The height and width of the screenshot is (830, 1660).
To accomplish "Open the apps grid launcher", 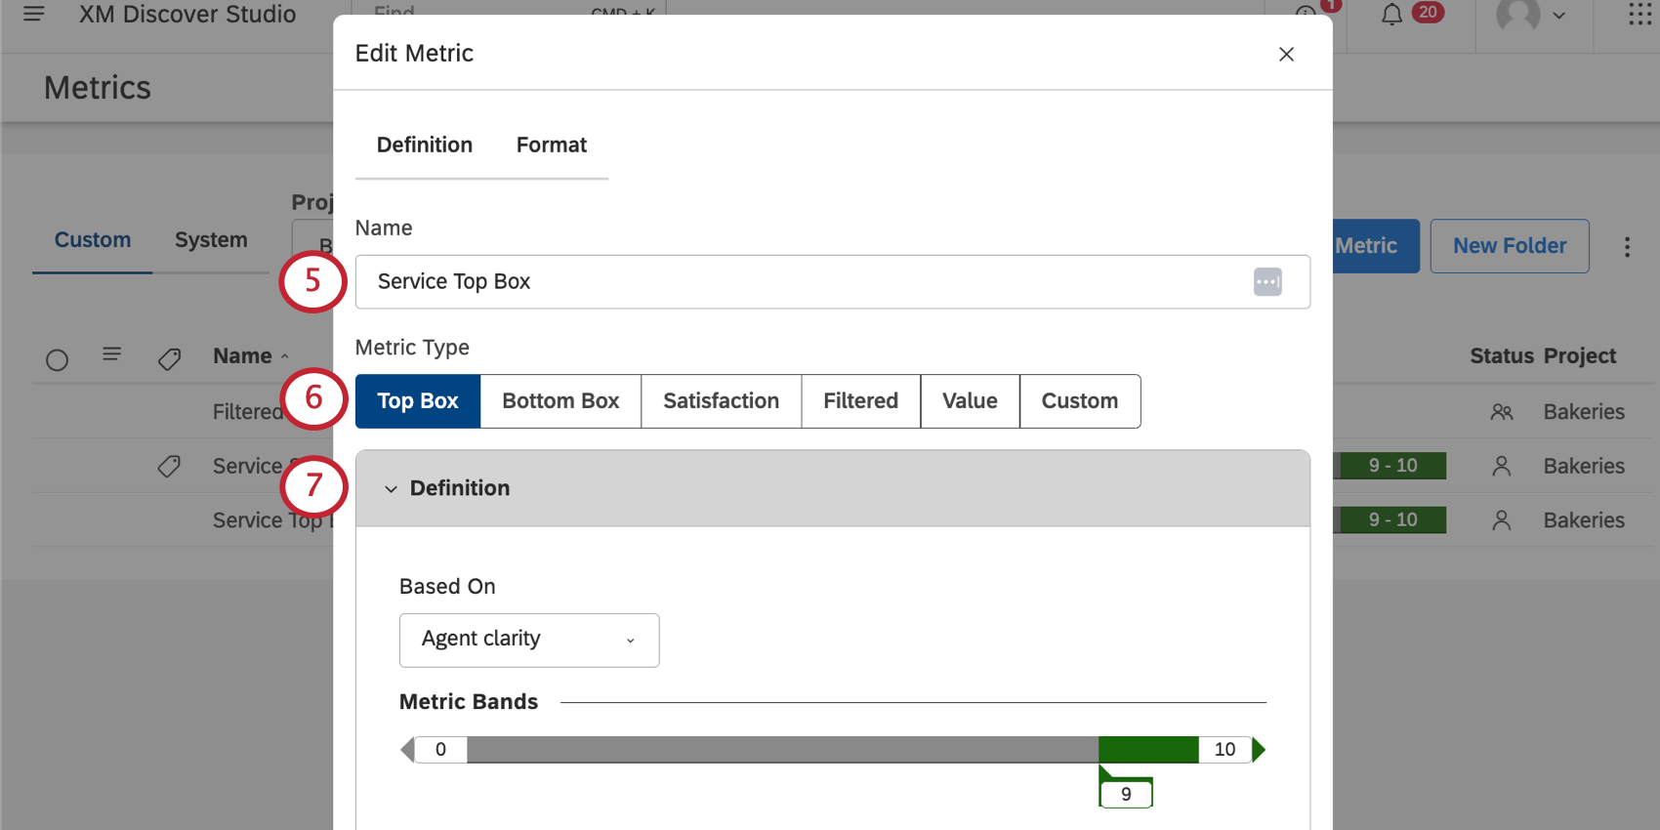I will pyautogui.click(x=1639, y=15).
